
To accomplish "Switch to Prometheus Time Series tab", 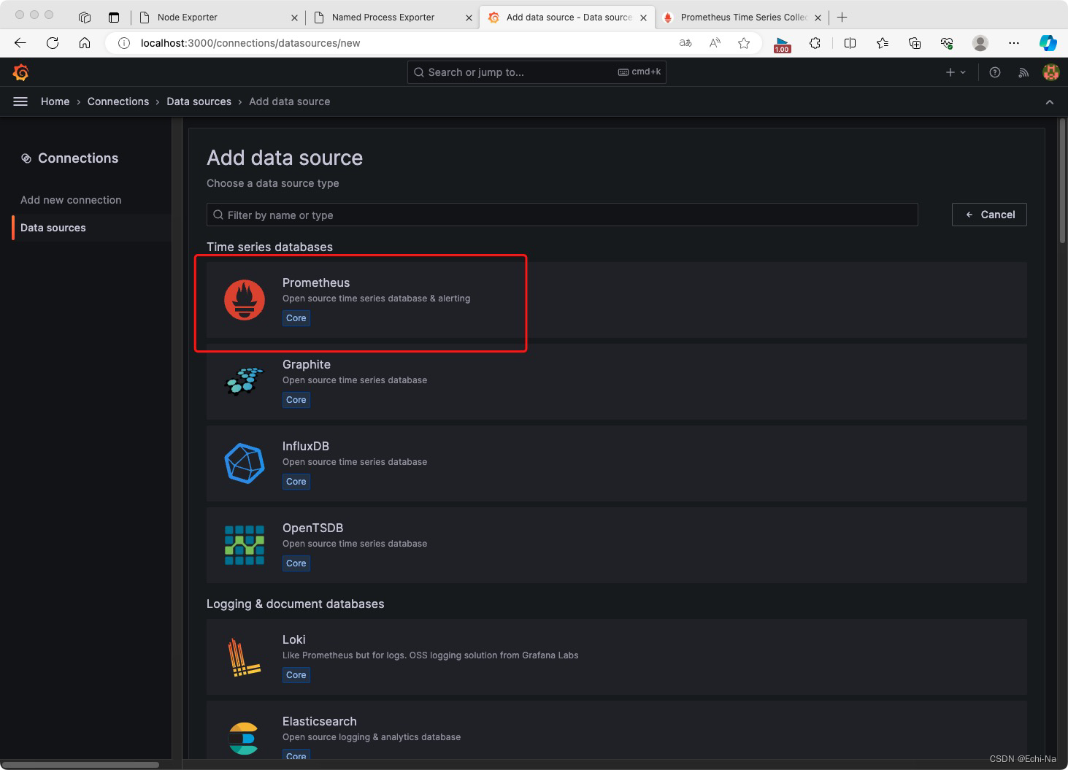I will coord(742,17).
